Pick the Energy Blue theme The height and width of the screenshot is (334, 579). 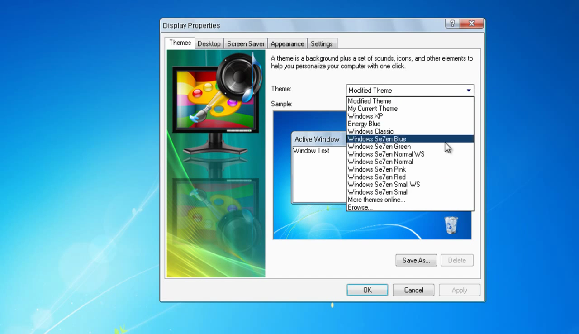410,124
